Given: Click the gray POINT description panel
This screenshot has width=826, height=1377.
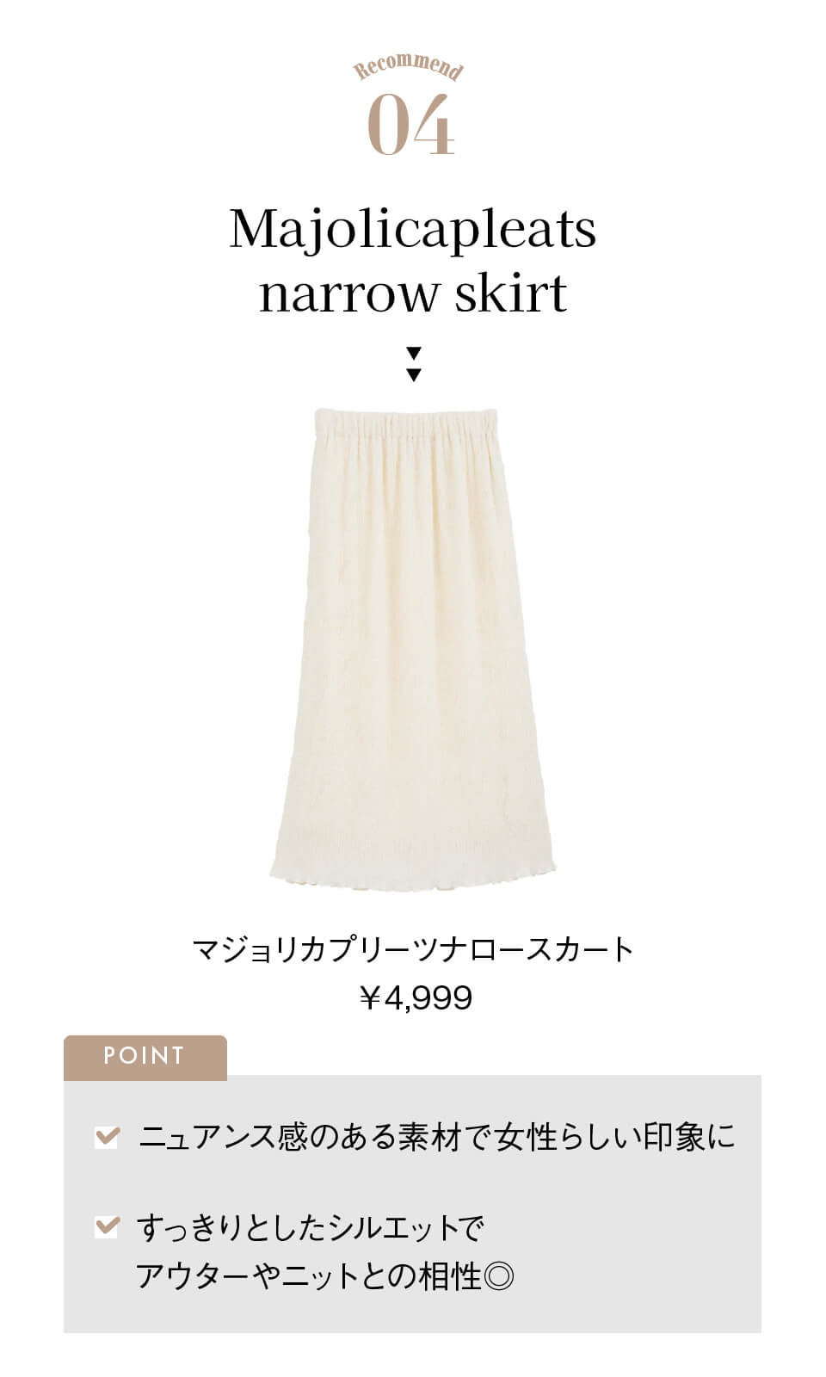Looking at the screenshot, I should tap(412, 1203).
